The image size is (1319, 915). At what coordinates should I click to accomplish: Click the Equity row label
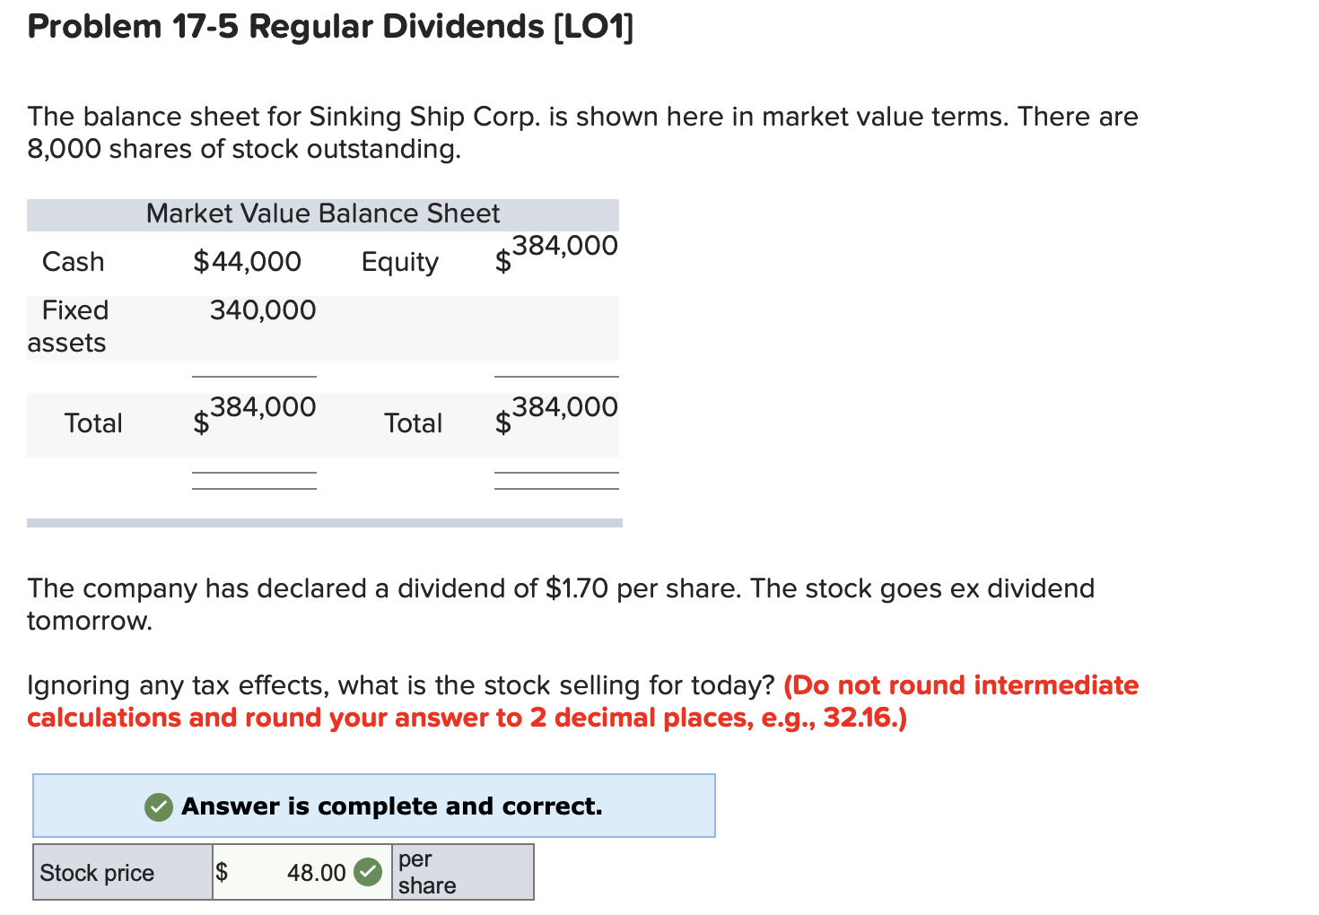tap(399, 261)
